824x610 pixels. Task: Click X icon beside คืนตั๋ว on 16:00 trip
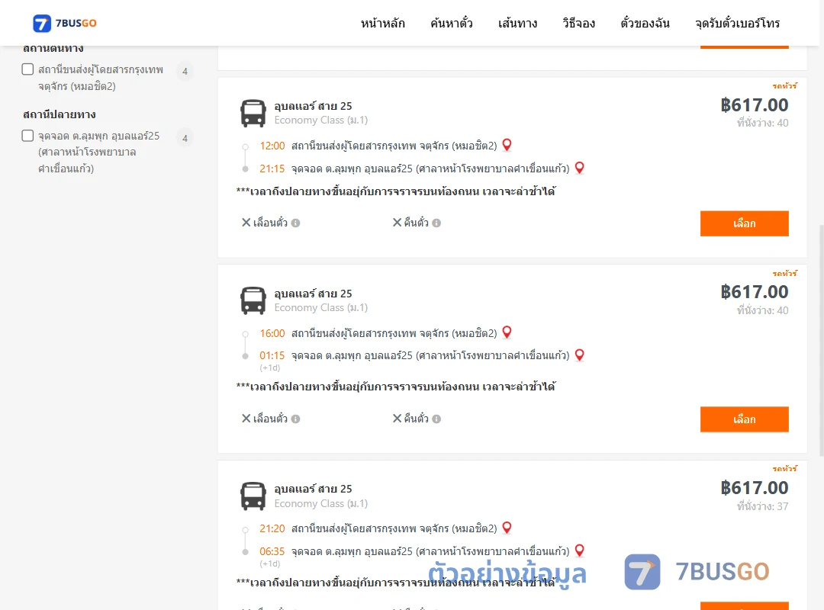coord(398,419)
